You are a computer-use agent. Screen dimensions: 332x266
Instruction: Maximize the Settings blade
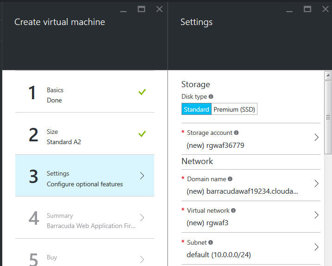307,9
